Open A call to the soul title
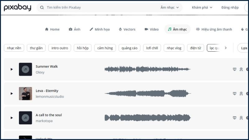The width and height of the screenshot is (249, 140). (x=49, y=115)
